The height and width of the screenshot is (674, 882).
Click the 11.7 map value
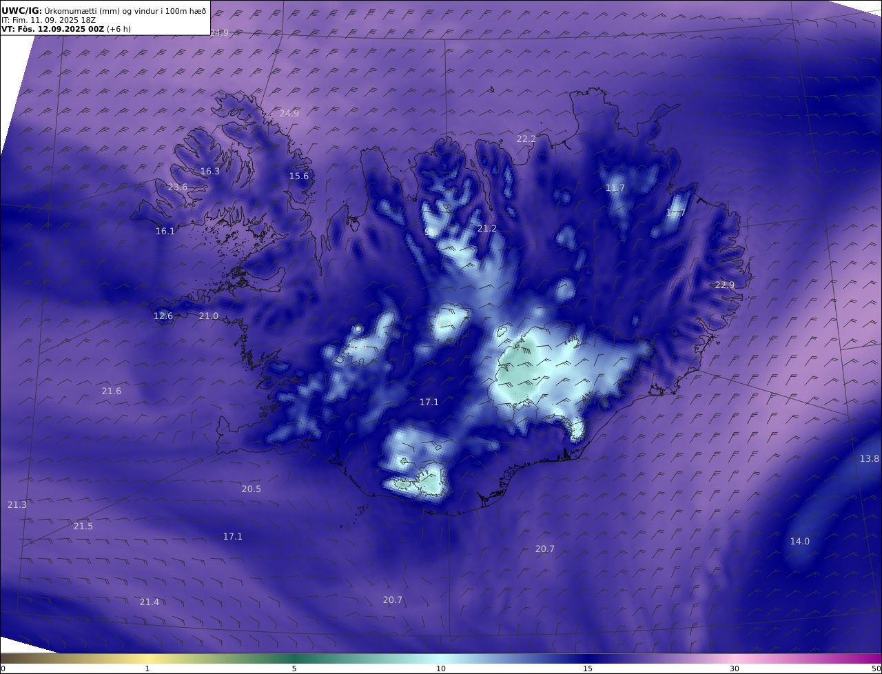pyautogui.click(x=615, y=187)
